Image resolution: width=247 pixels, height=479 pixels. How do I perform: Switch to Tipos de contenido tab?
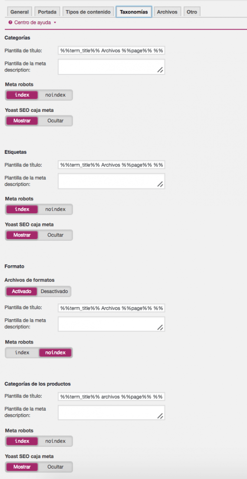[x=89, y=12]
